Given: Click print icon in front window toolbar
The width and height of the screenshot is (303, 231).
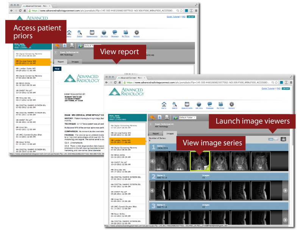Looking at the screenshot, I should coord(167,117).
